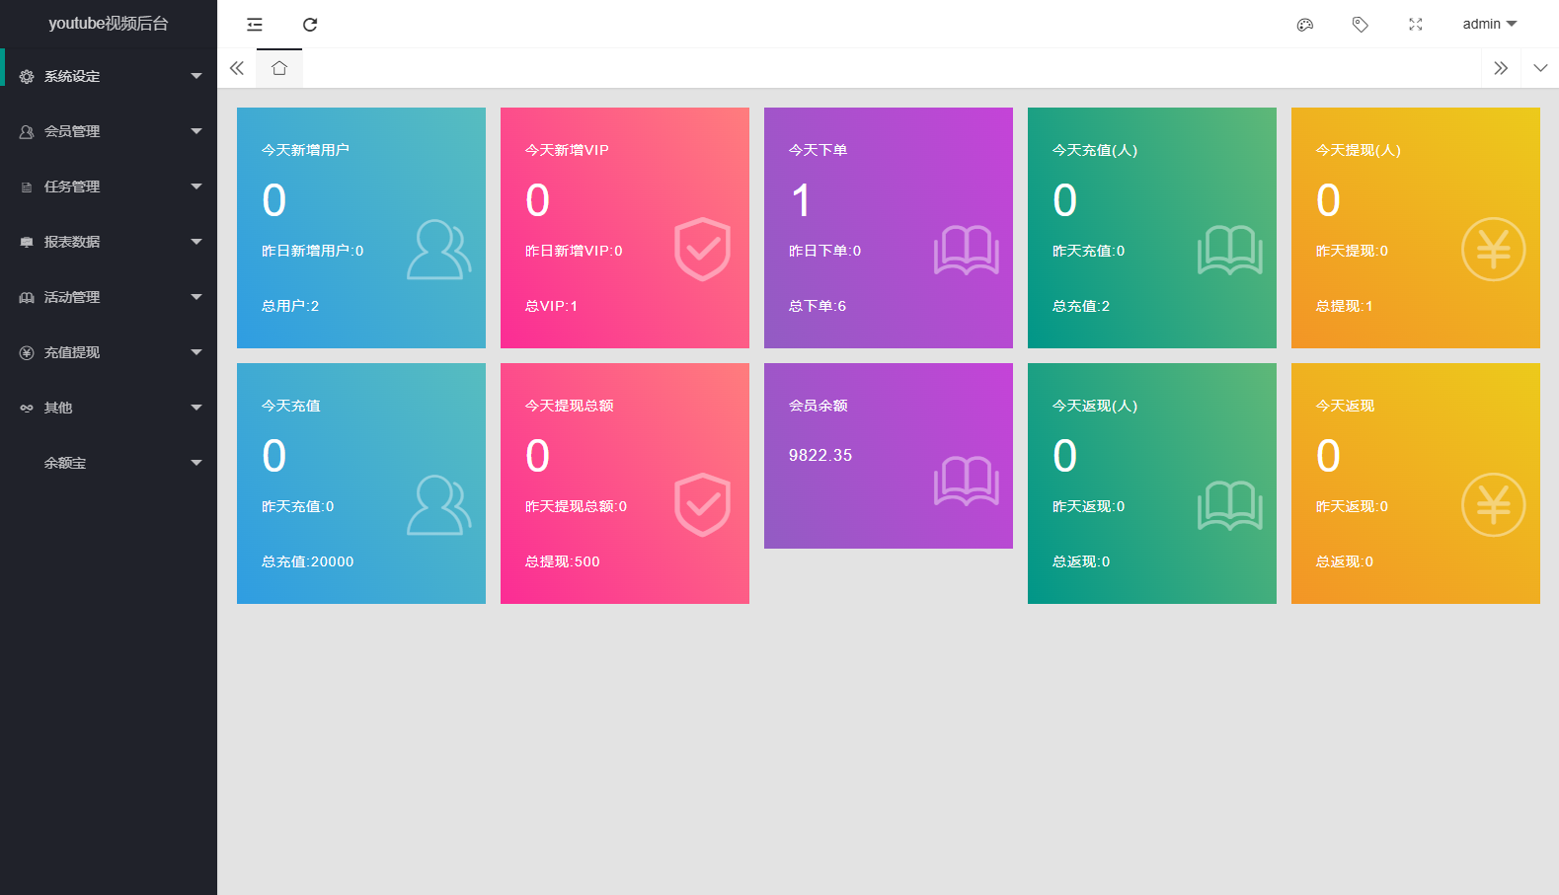1559x895 pixels.
Task: Click the youtube视频后台 logo title
Action: coord(109,24)
